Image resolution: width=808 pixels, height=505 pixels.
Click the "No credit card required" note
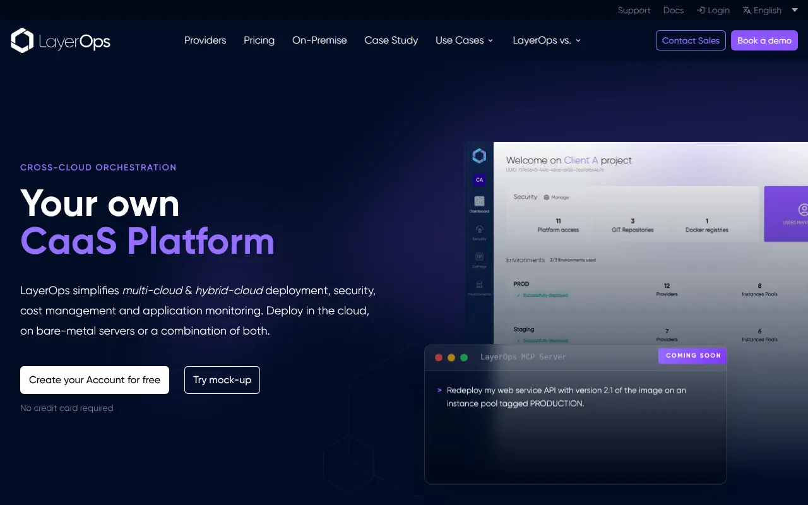[67, 408]
